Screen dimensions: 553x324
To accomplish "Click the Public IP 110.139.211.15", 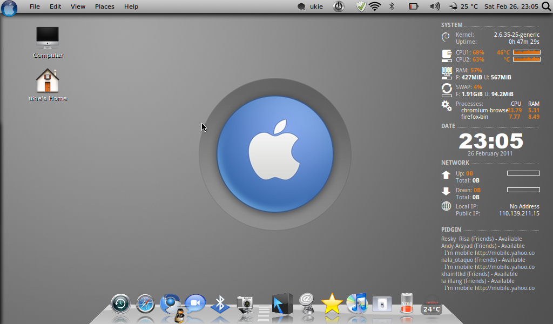I will (x=519, y=213).
